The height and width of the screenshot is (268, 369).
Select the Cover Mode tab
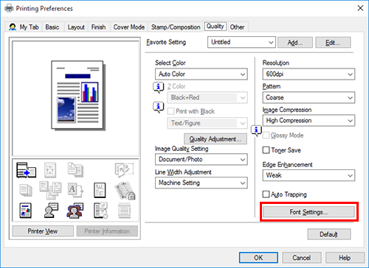[129, 27]
